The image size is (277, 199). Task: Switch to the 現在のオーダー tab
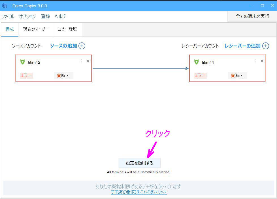pyautogui.click(x=36, y=29)
